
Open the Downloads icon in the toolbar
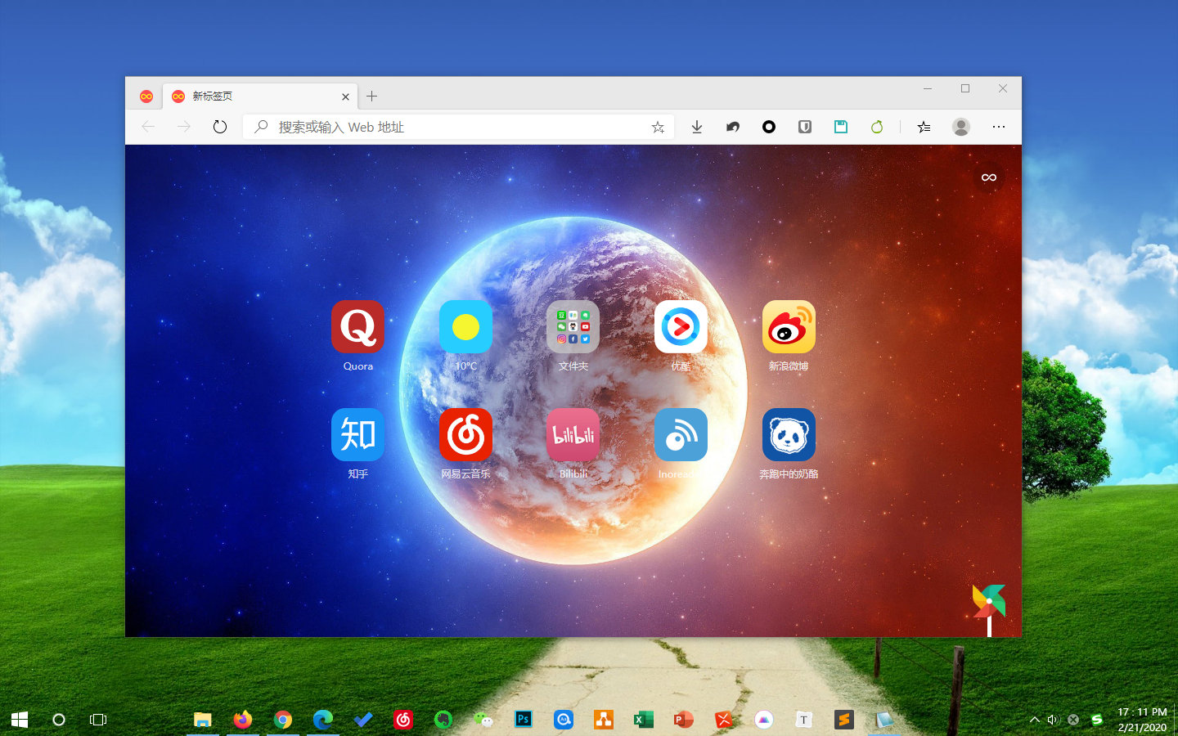pos(696,127)
